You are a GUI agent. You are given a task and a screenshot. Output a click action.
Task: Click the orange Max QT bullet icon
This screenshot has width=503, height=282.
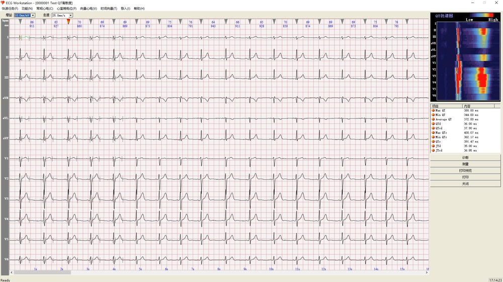[x=433, y=111]
